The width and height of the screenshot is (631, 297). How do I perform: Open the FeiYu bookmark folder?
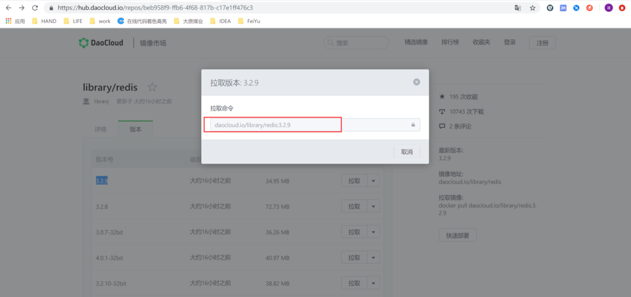pyautogui.click(x=249, y=21)
